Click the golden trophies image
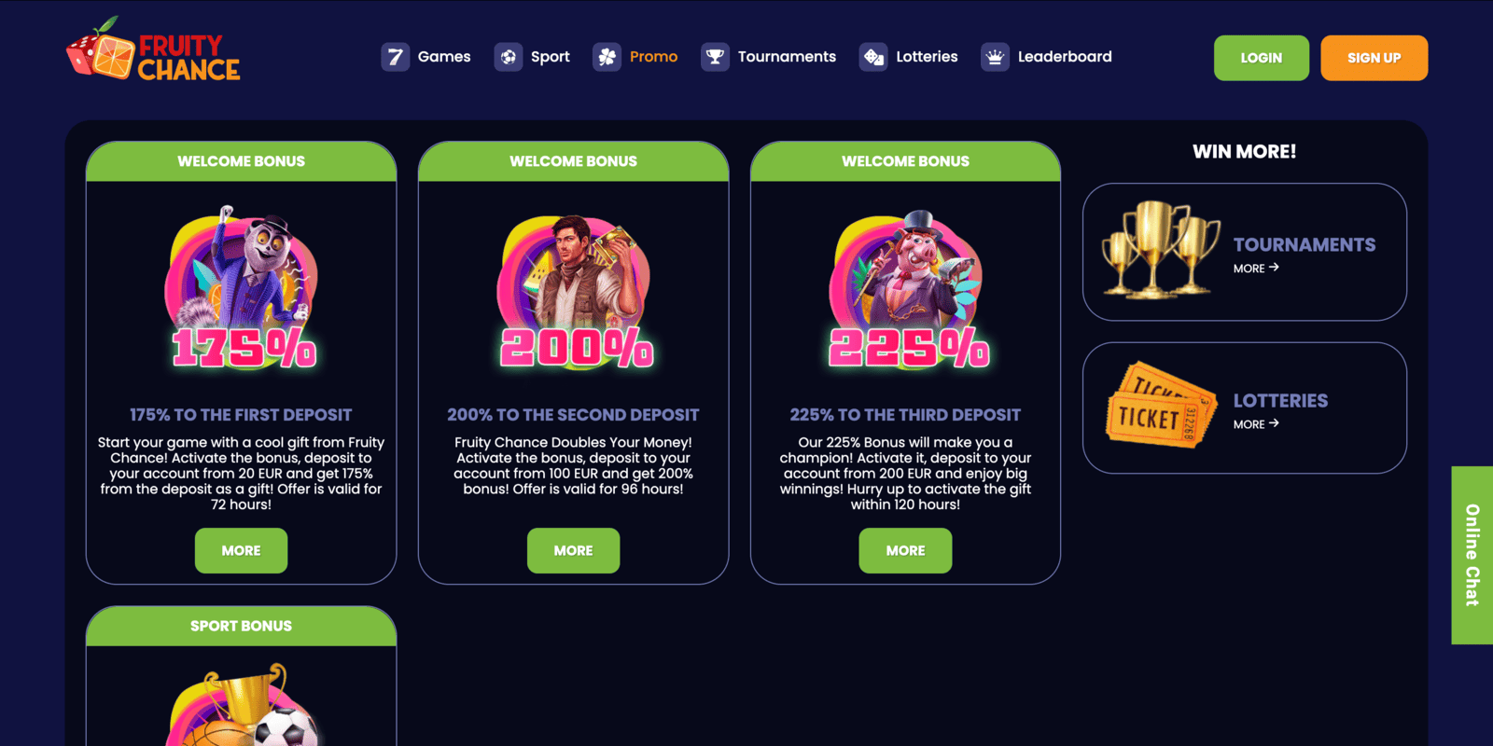The image size is (1493, 746). (1160, 250)
